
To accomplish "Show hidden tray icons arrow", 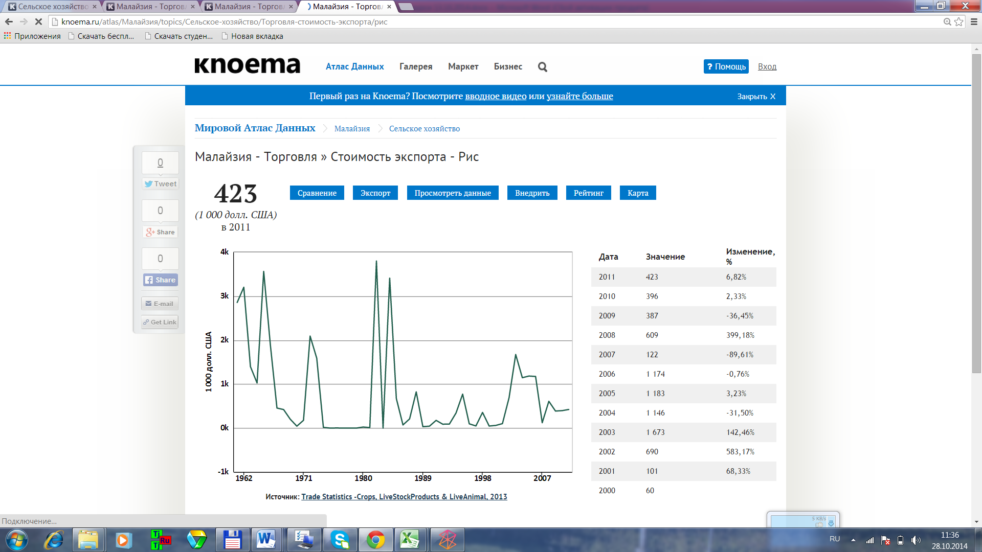I will tap(853, 540).
